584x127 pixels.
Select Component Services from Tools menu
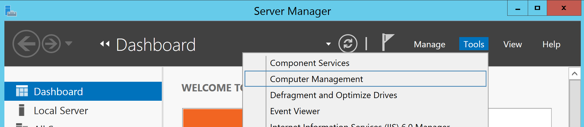tap(366, 63)
